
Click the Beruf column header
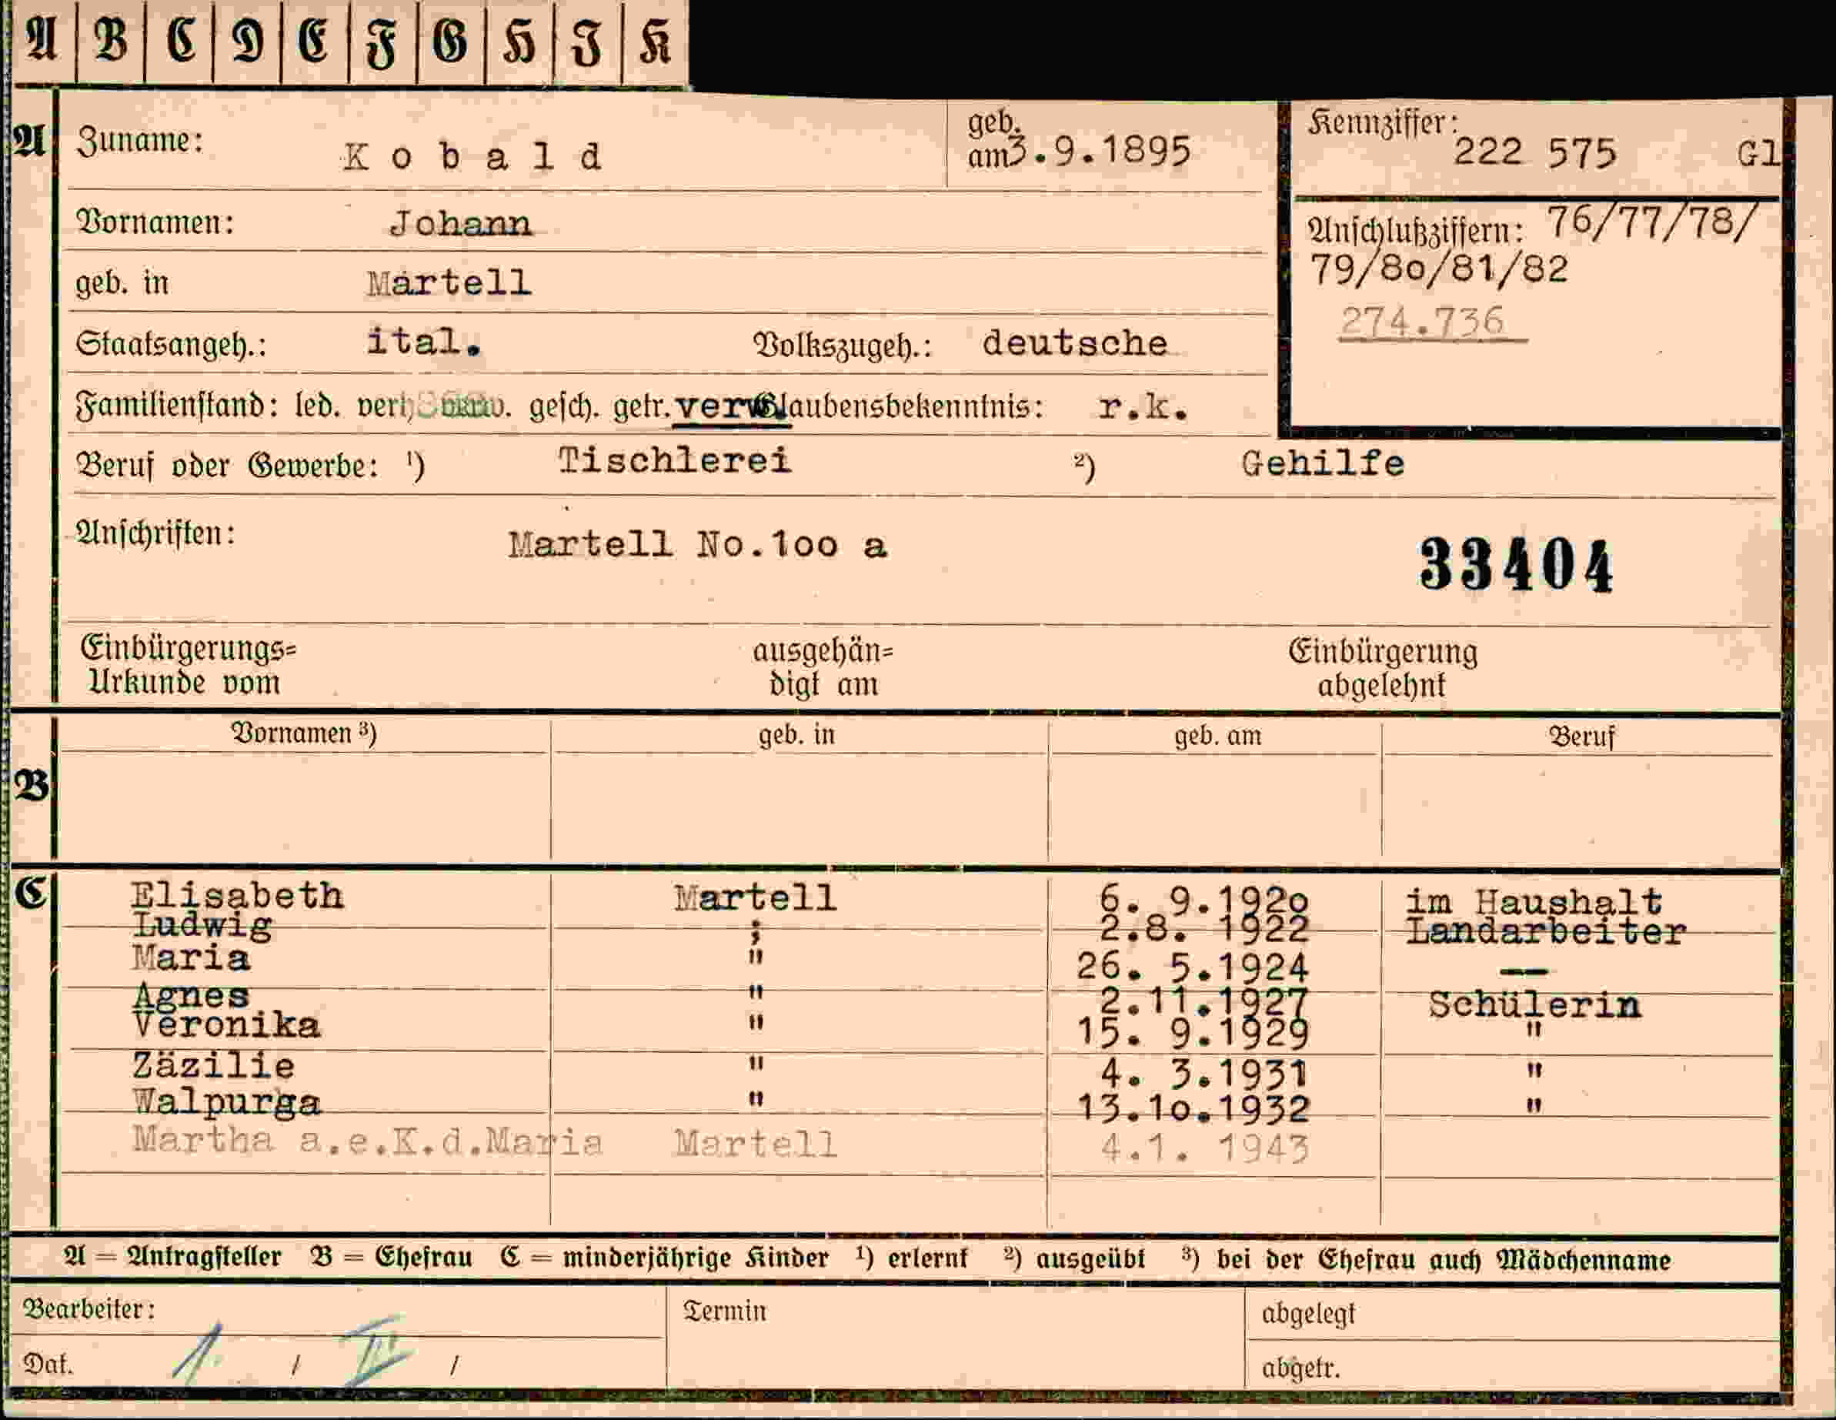(1581, 737)
